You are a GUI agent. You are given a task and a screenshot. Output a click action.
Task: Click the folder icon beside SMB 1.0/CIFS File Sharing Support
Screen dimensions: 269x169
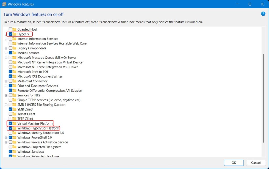(14, 105)
